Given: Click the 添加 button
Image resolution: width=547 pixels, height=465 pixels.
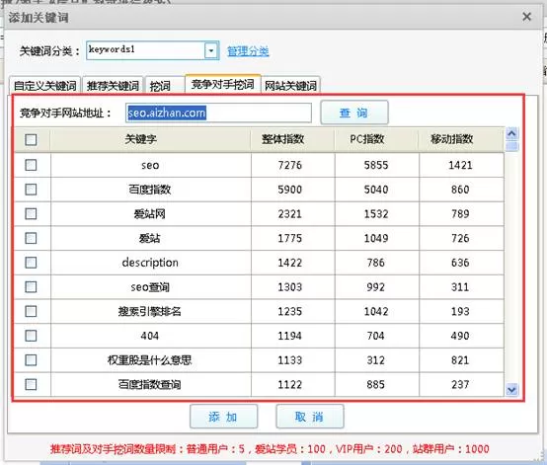Looking at the screenshot, I should tap(223, 417).
